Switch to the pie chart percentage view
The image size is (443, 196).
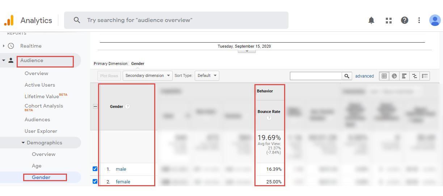[394, 76]
